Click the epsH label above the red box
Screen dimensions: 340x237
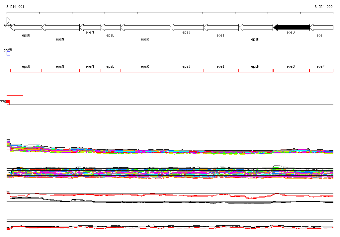coord(255,67)
